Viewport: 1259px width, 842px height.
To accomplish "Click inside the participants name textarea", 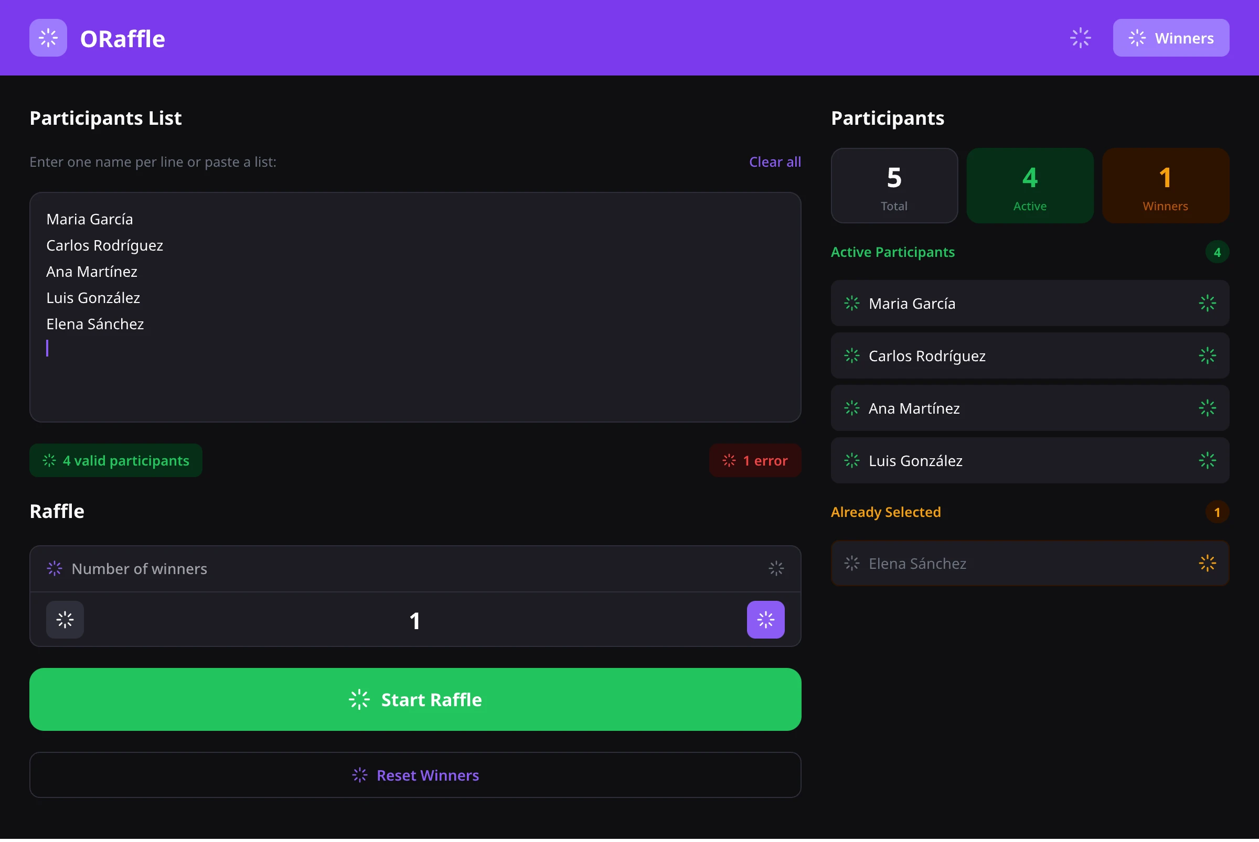I will click(x=415, y=306).
